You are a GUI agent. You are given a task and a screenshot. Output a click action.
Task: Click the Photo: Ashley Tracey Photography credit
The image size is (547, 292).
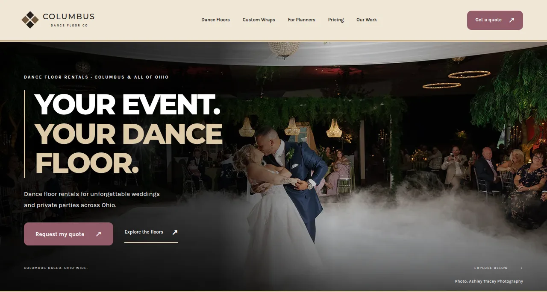coord(489,281)
